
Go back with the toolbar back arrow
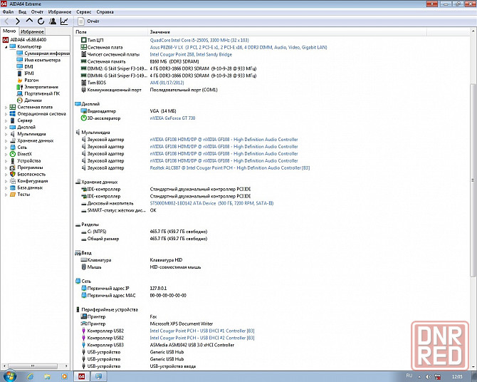(x=6, y=21)
